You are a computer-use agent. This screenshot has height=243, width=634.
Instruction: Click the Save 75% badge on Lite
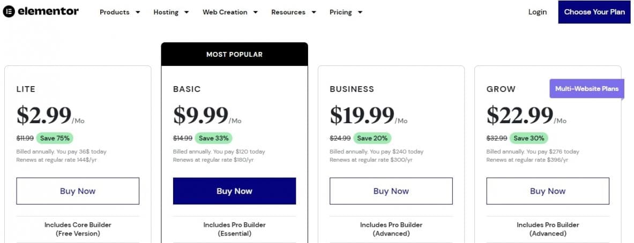click(54, 138)
